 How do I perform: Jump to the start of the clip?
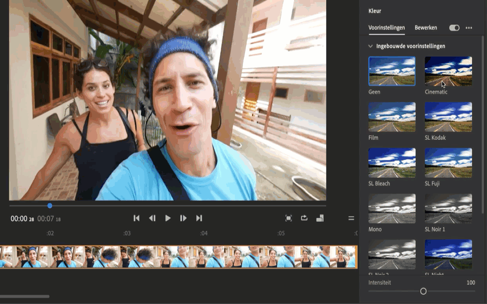tap(136, 218)
